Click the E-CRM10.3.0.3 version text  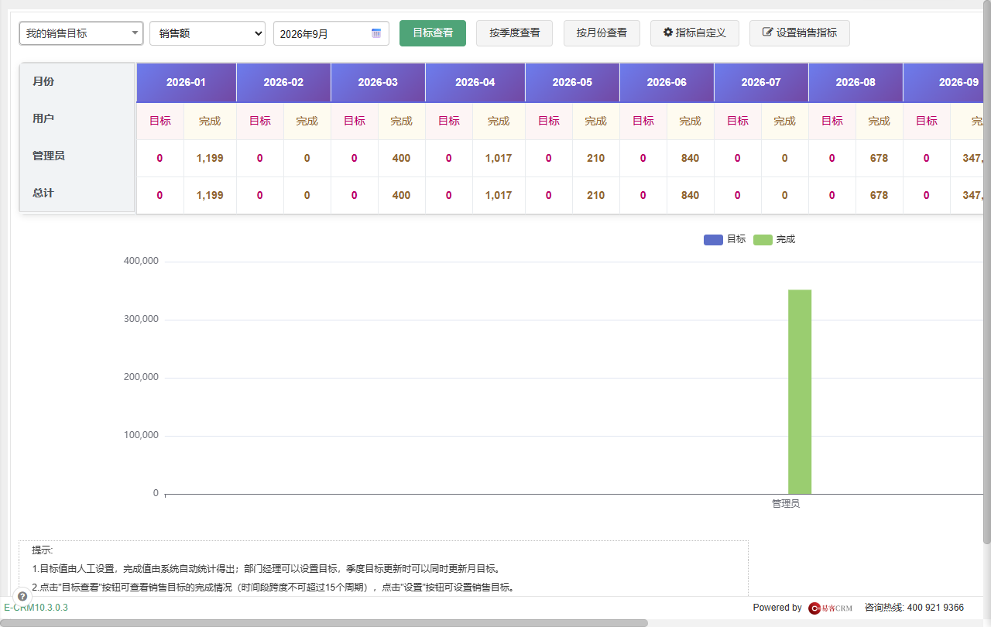(x=36, y=608)
